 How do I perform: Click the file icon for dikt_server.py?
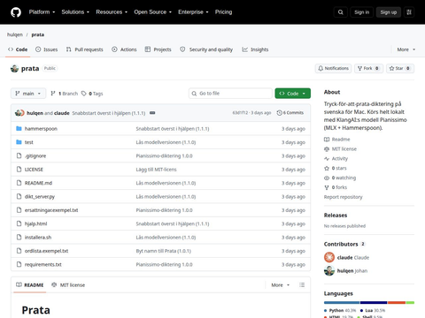click(19, 196)
